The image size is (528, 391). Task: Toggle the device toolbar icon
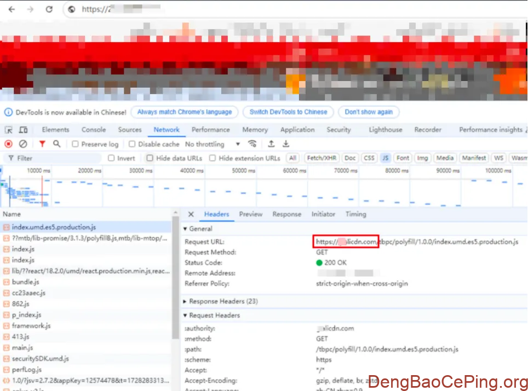24,130
